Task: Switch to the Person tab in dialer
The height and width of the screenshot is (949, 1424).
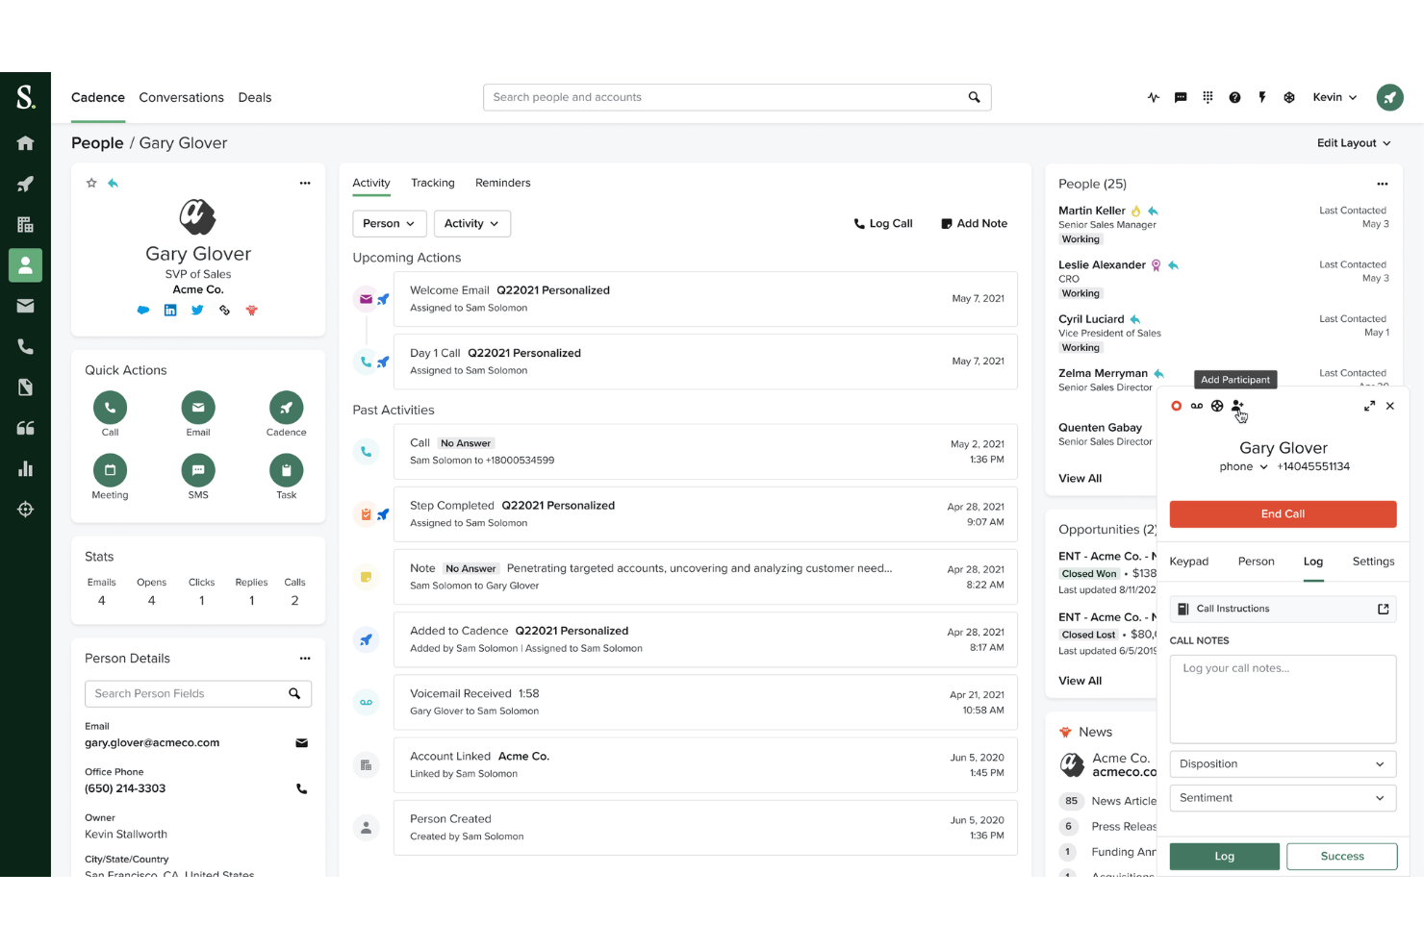Action: coord(1256,562)
